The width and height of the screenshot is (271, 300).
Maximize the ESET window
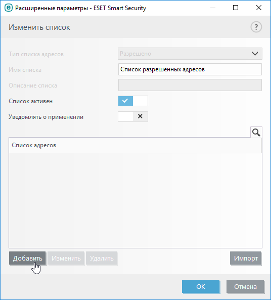point(236,8)
